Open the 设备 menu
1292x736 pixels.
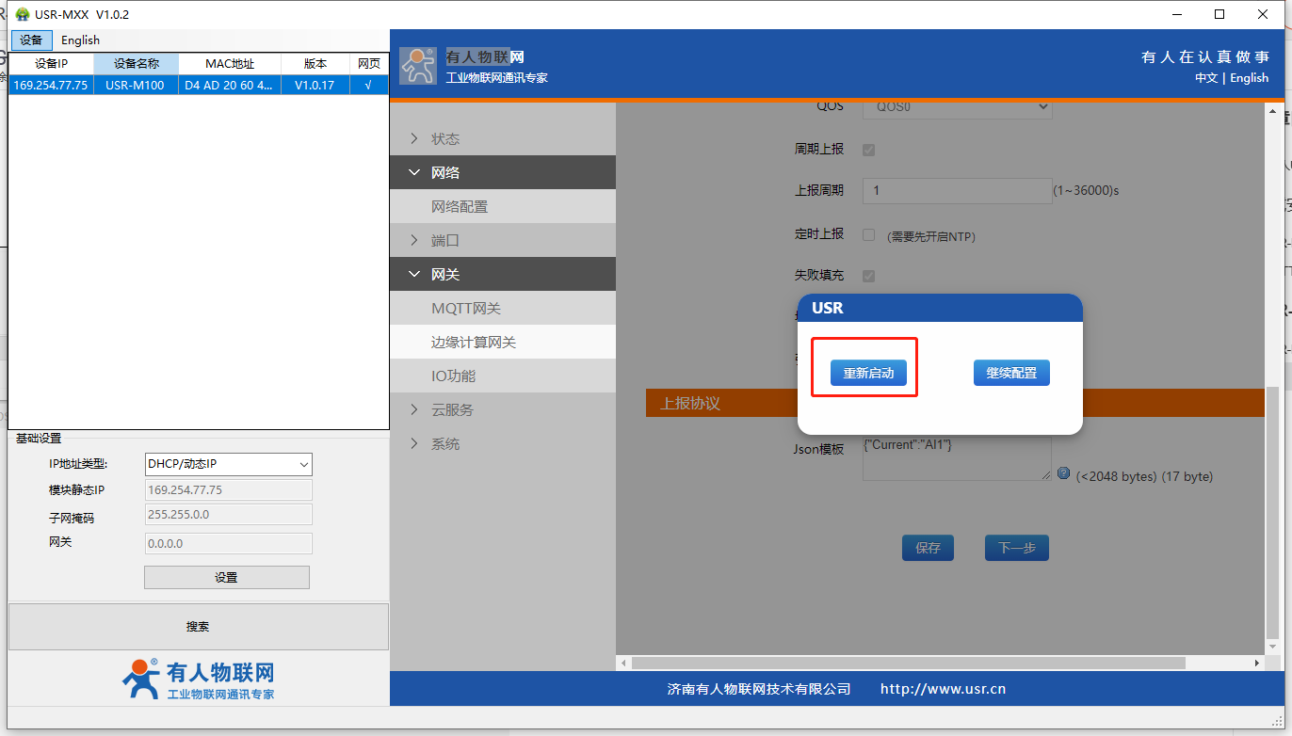click(x=31, y=40)
